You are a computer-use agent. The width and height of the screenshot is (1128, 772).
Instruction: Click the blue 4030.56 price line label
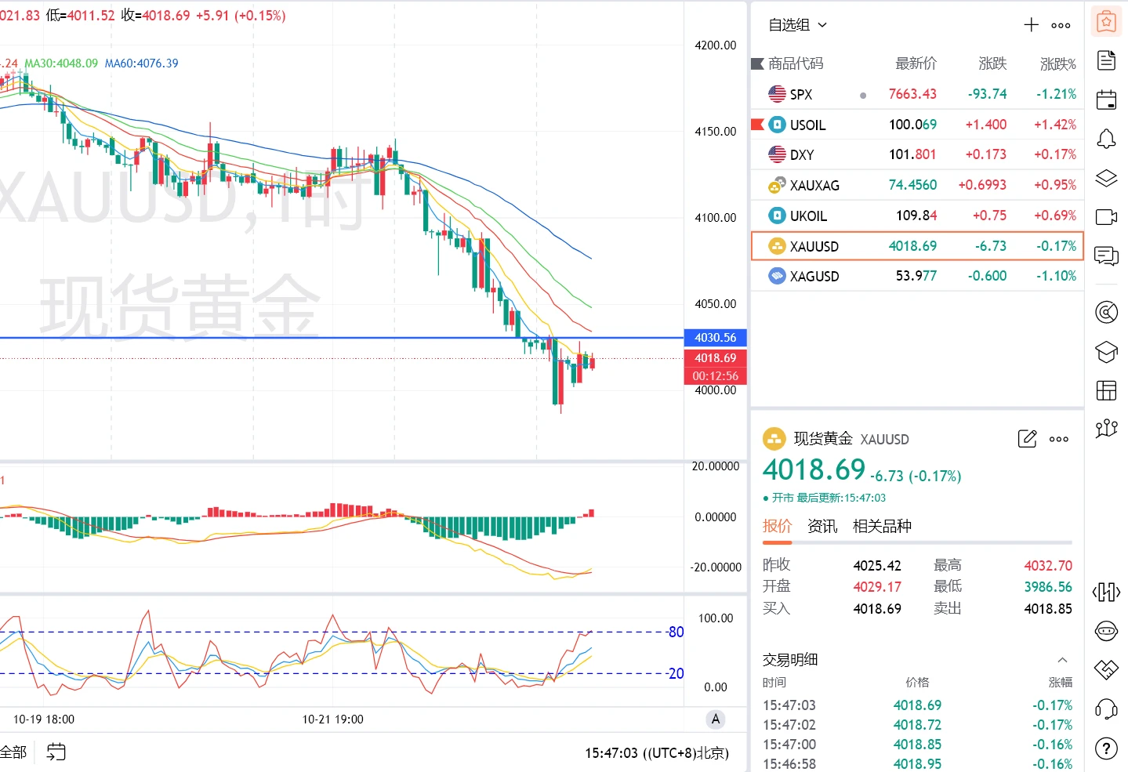click(x=716, y=338)
